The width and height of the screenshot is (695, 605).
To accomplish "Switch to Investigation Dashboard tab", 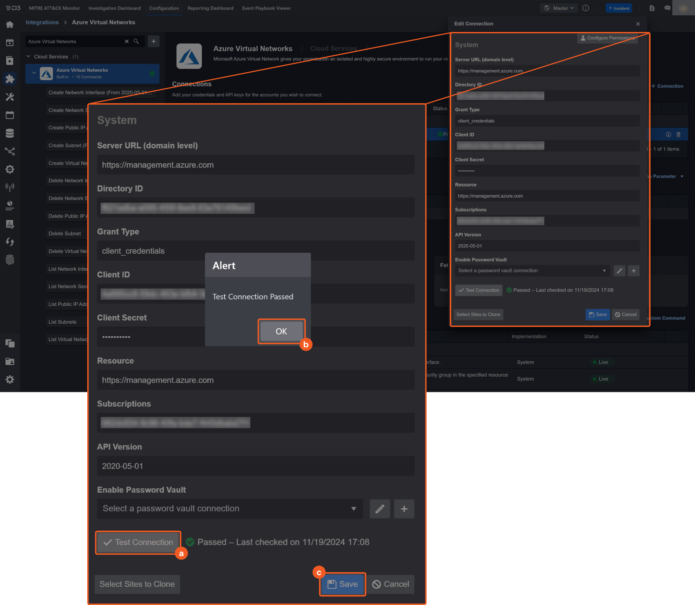I will 114,8.
